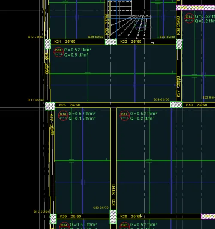215x229 pixels.
Task: Select the K25 25/60 beam label
Action: coord(70,105)
